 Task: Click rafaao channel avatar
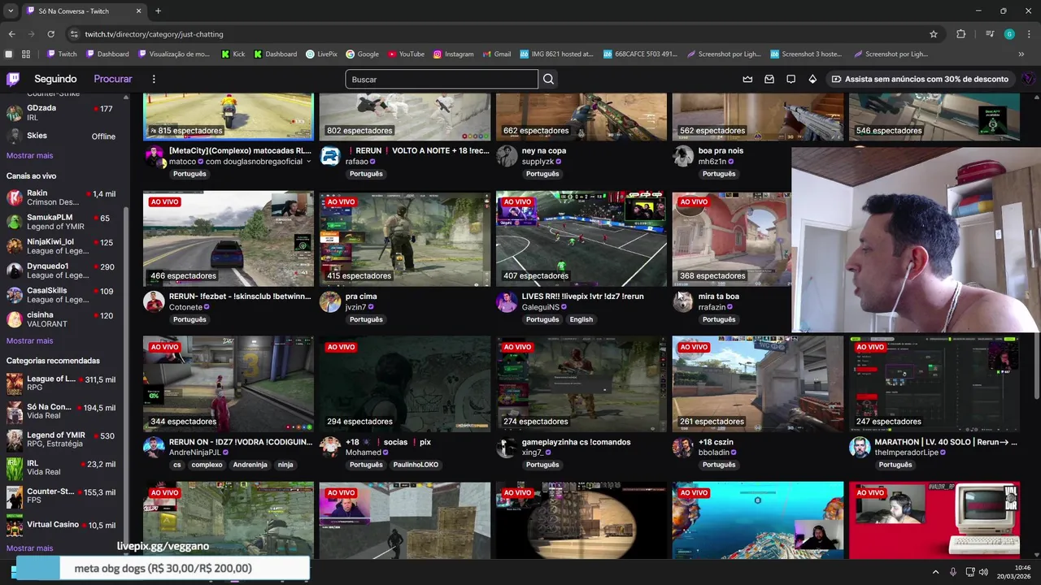330,156
